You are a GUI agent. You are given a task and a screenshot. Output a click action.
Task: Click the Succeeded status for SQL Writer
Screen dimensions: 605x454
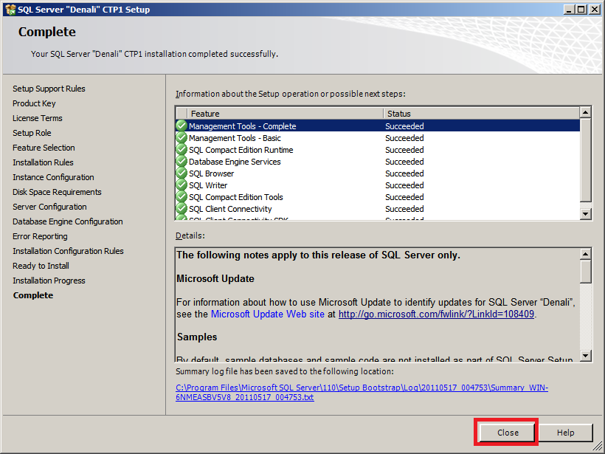[404, 185]
